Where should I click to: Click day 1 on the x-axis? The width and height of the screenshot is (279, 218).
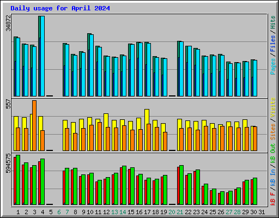tap(18, 212)
